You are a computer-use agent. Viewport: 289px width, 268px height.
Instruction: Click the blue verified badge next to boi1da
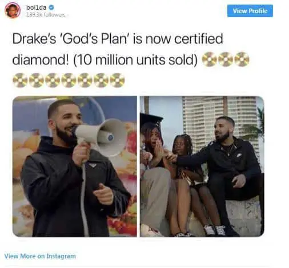(x=51, y=7)
